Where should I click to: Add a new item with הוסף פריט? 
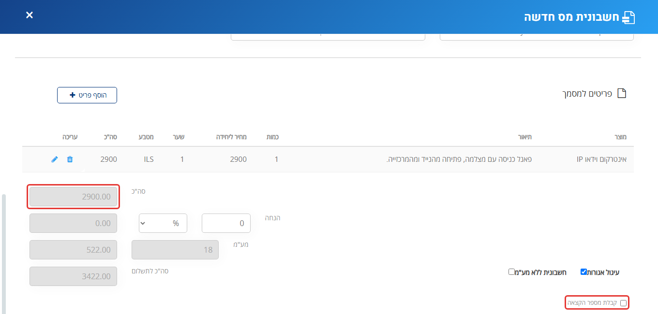87,95
